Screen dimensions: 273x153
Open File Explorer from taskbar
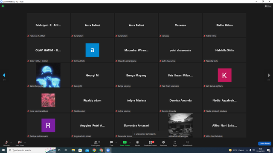click(x=73, y=150)
